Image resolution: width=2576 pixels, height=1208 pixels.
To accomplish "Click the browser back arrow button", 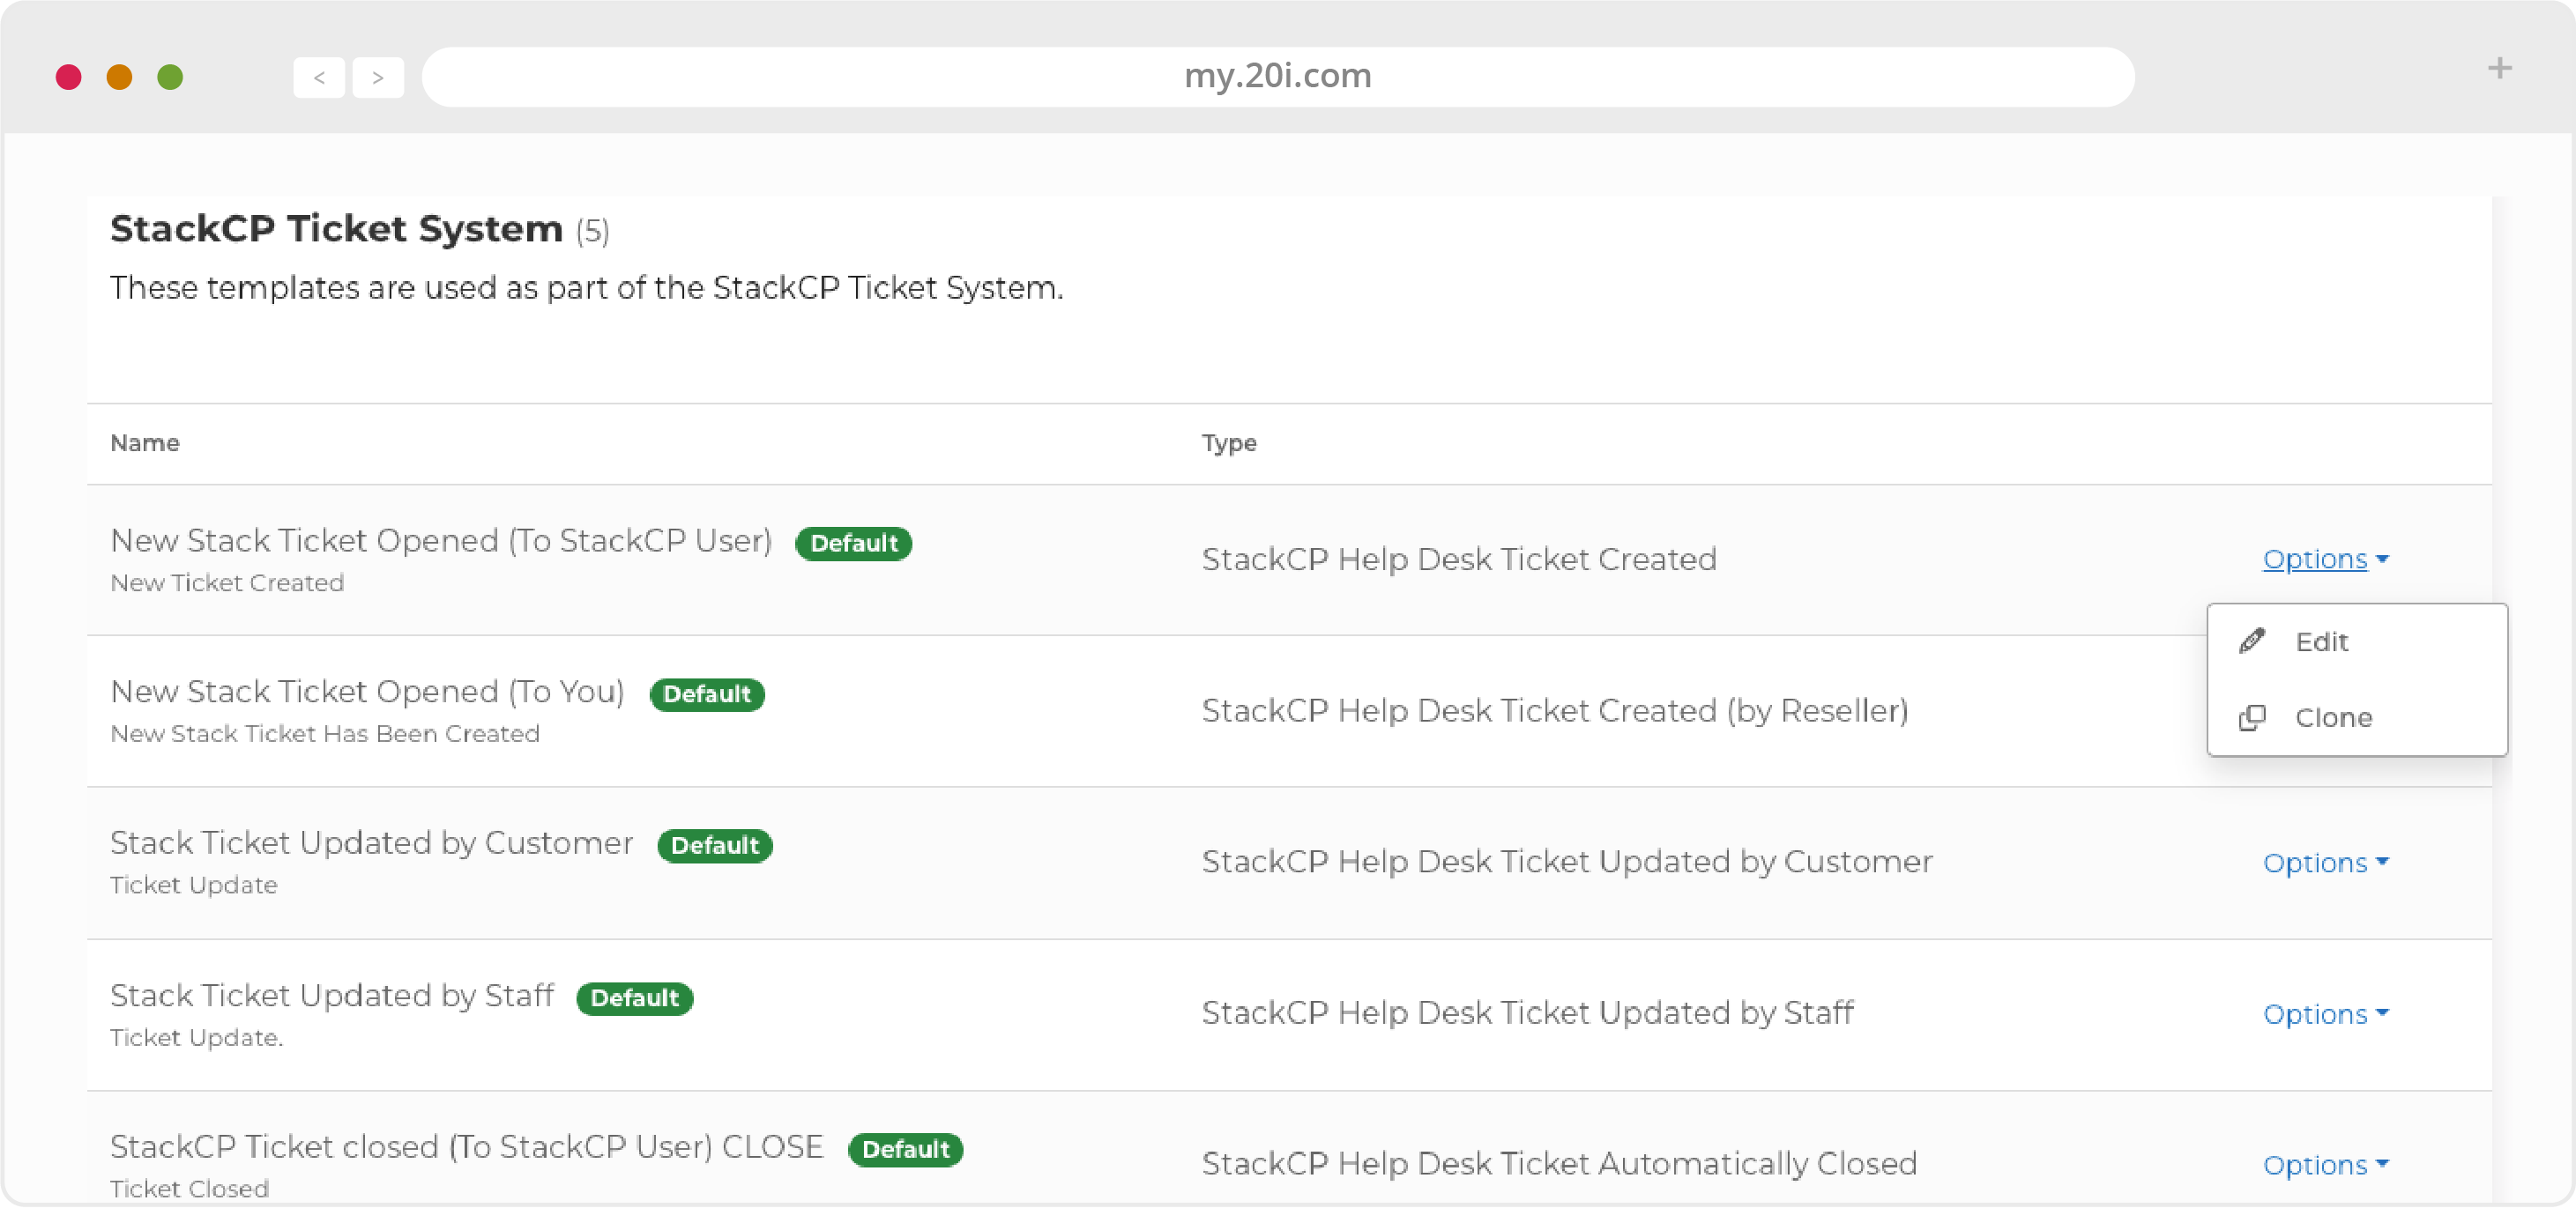I will tap(319, 77).
